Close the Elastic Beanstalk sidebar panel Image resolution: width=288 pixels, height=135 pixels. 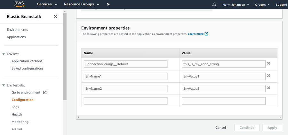click(x=56, y=17)
